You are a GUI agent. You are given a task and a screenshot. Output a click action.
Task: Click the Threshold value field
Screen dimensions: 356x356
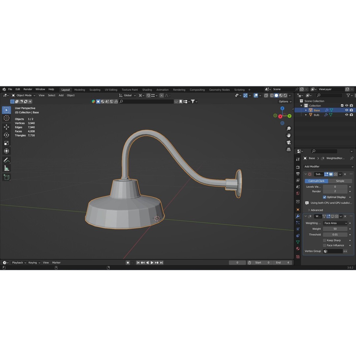click(335, 235)
